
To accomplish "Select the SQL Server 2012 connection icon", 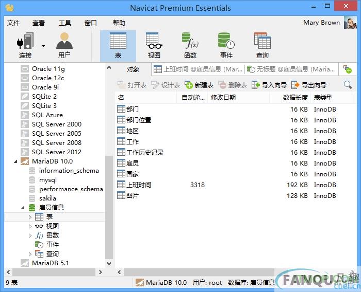I will pos(25,152).
